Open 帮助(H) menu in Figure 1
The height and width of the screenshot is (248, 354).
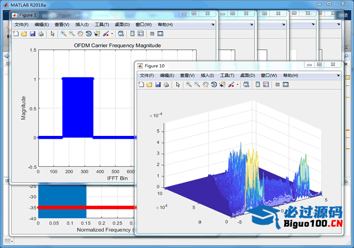(x=165, y=25)
